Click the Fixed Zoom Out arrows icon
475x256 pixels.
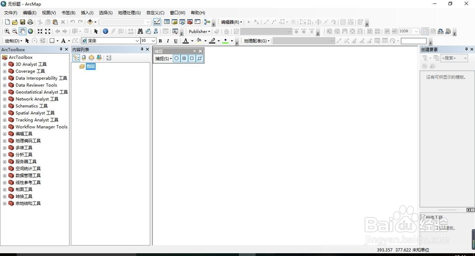pos(47,31)
